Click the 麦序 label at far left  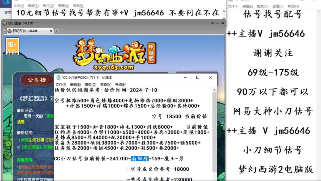[8, 13]
